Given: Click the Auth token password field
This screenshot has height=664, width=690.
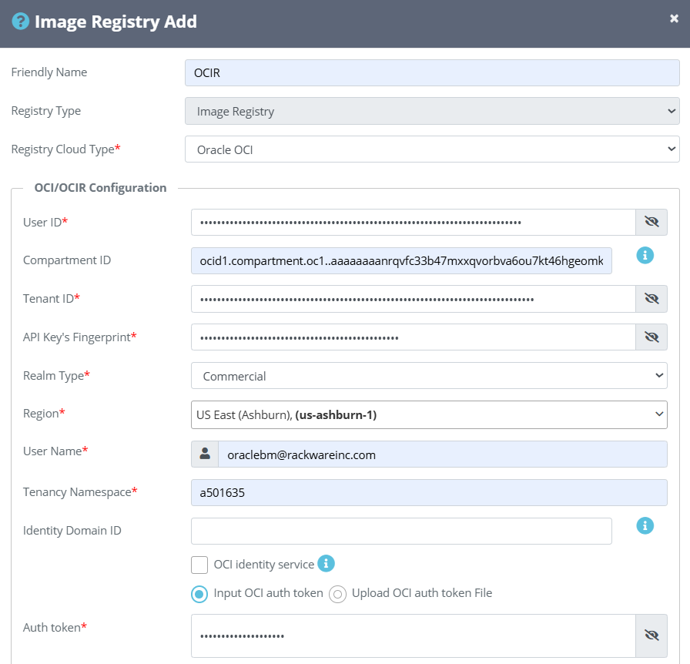Looking at the screenshot, I should [x=414, y=635].
